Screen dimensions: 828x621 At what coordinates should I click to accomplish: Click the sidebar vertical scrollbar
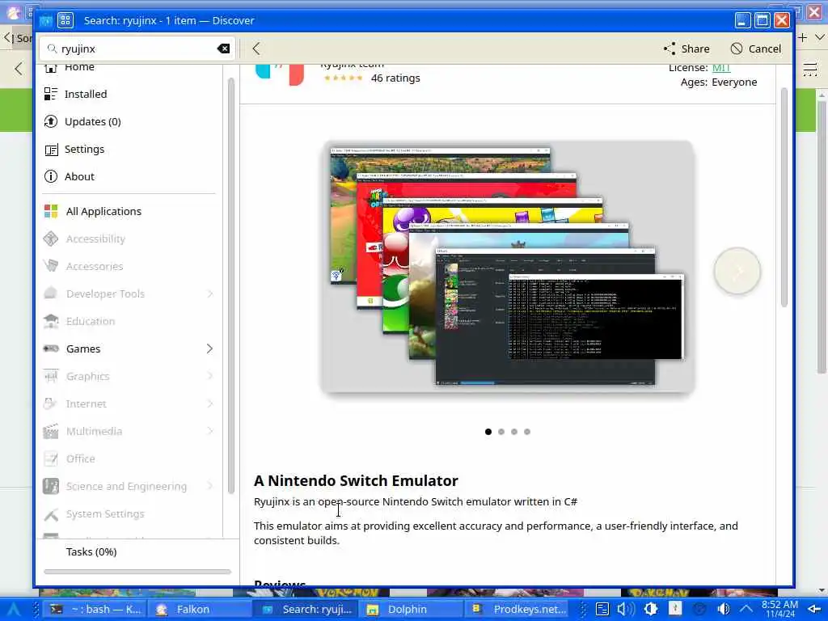click(x=230, y=285)
